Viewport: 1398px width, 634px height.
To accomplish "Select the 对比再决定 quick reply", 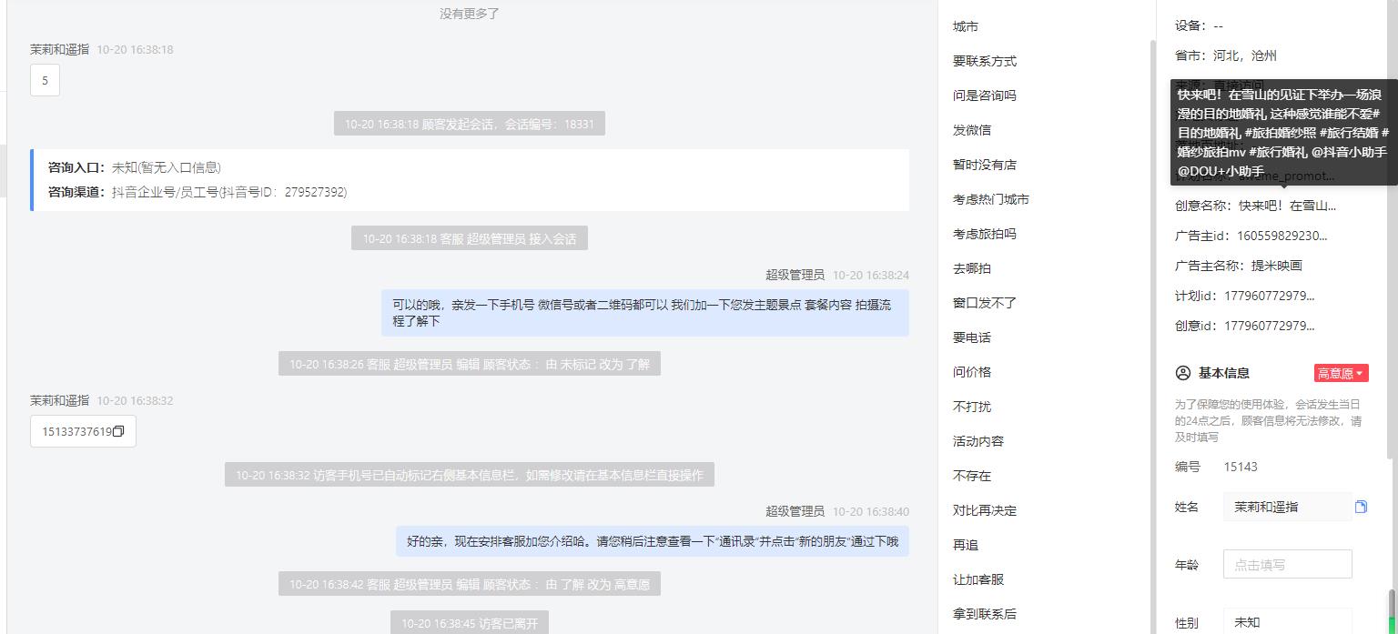I will 985,510.
